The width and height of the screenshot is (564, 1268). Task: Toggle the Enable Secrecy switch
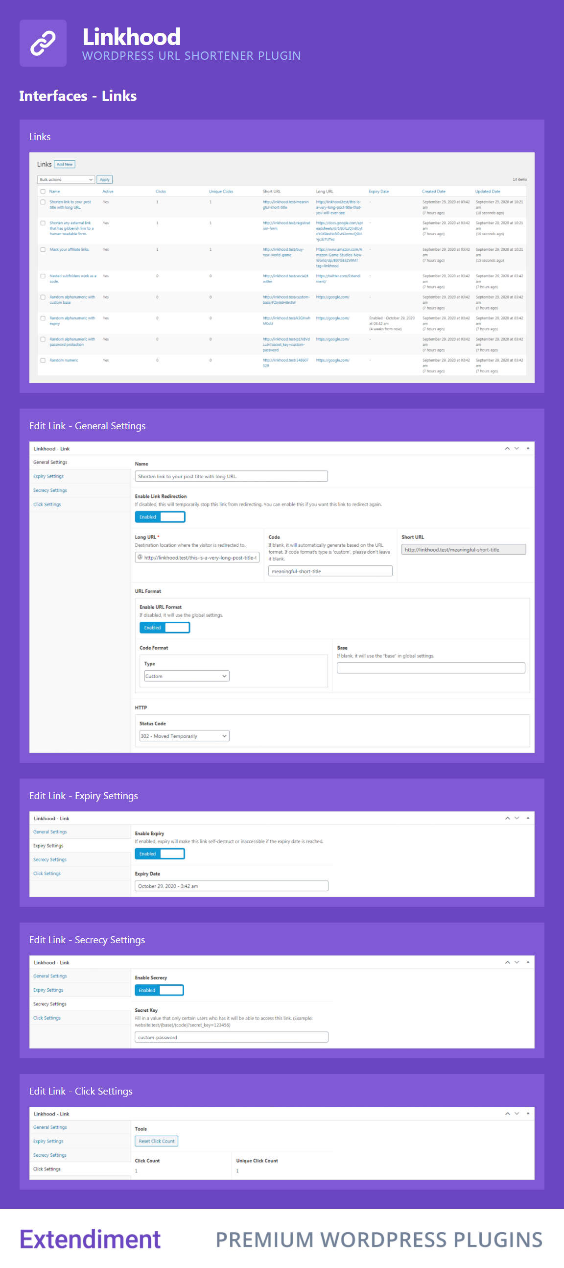coord(159,990)
